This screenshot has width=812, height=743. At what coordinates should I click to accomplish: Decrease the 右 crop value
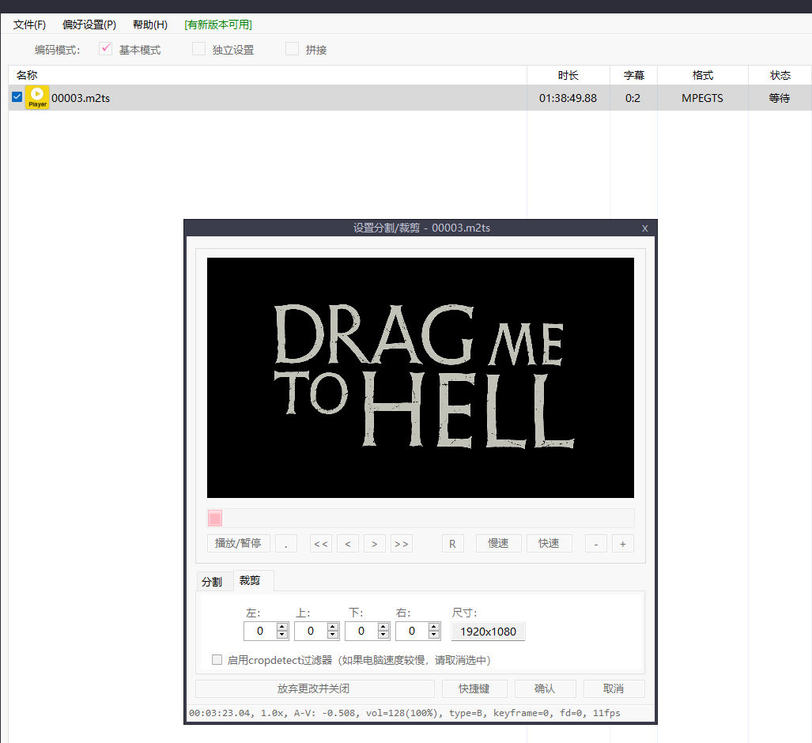tap(435, 636)
